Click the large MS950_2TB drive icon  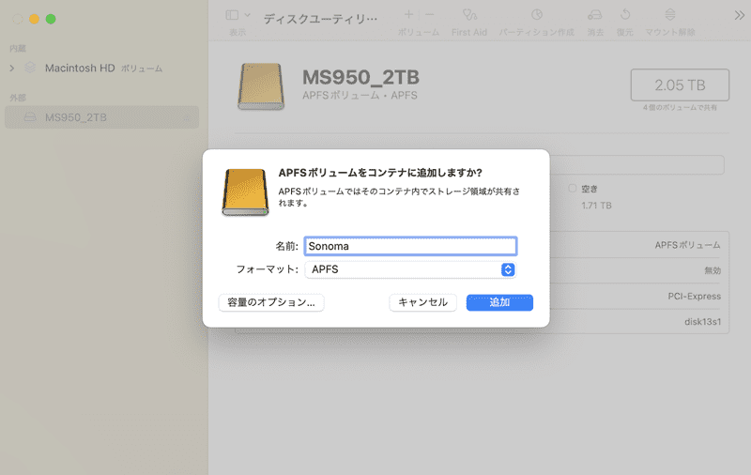[261, 86]
